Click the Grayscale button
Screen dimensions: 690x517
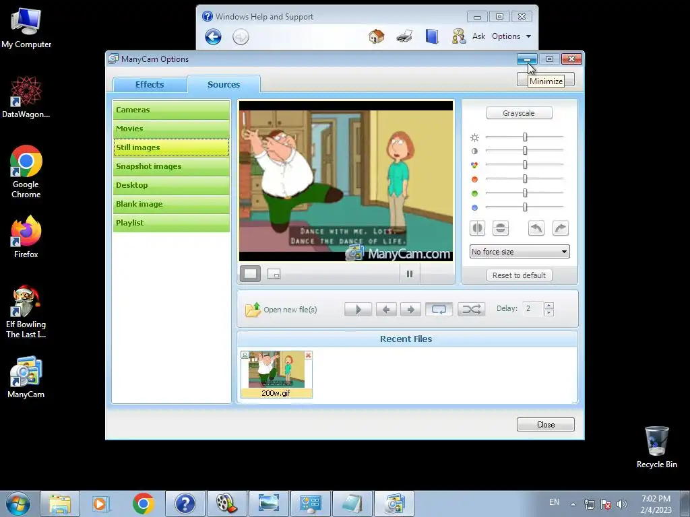click(520, 113)
